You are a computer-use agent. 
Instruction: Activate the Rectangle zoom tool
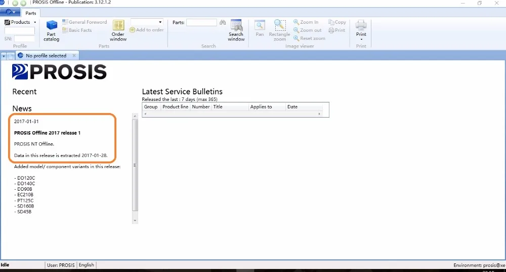(279, 31)
